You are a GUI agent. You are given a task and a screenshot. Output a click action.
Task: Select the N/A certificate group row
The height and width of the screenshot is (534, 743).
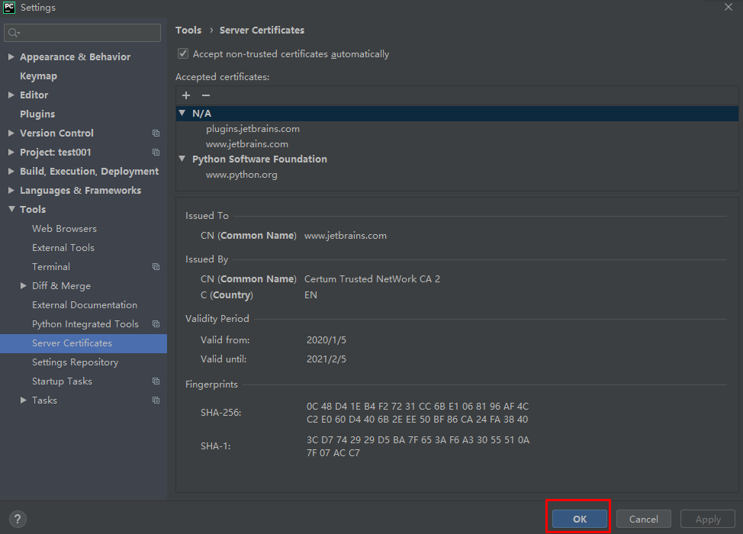(x=457, y=113)
